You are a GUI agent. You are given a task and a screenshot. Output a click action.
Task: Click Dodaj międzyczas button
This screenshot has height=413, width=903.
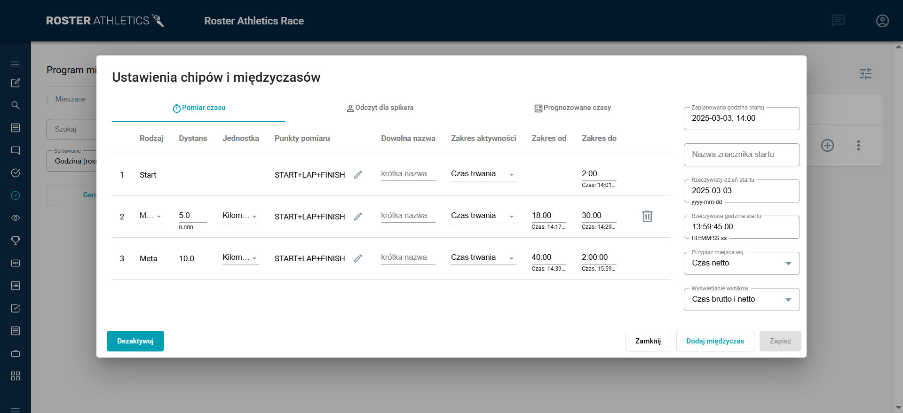pos(715,341)
